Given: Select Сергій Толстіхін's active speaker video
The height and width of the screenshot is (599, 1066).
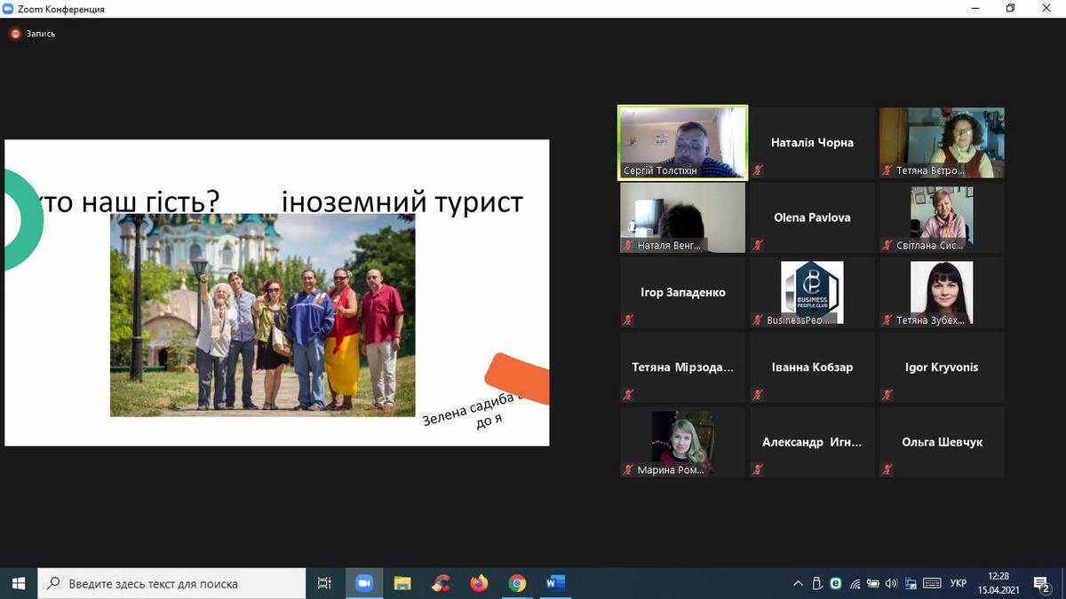Looking at the screenshot, I should 682,143.
